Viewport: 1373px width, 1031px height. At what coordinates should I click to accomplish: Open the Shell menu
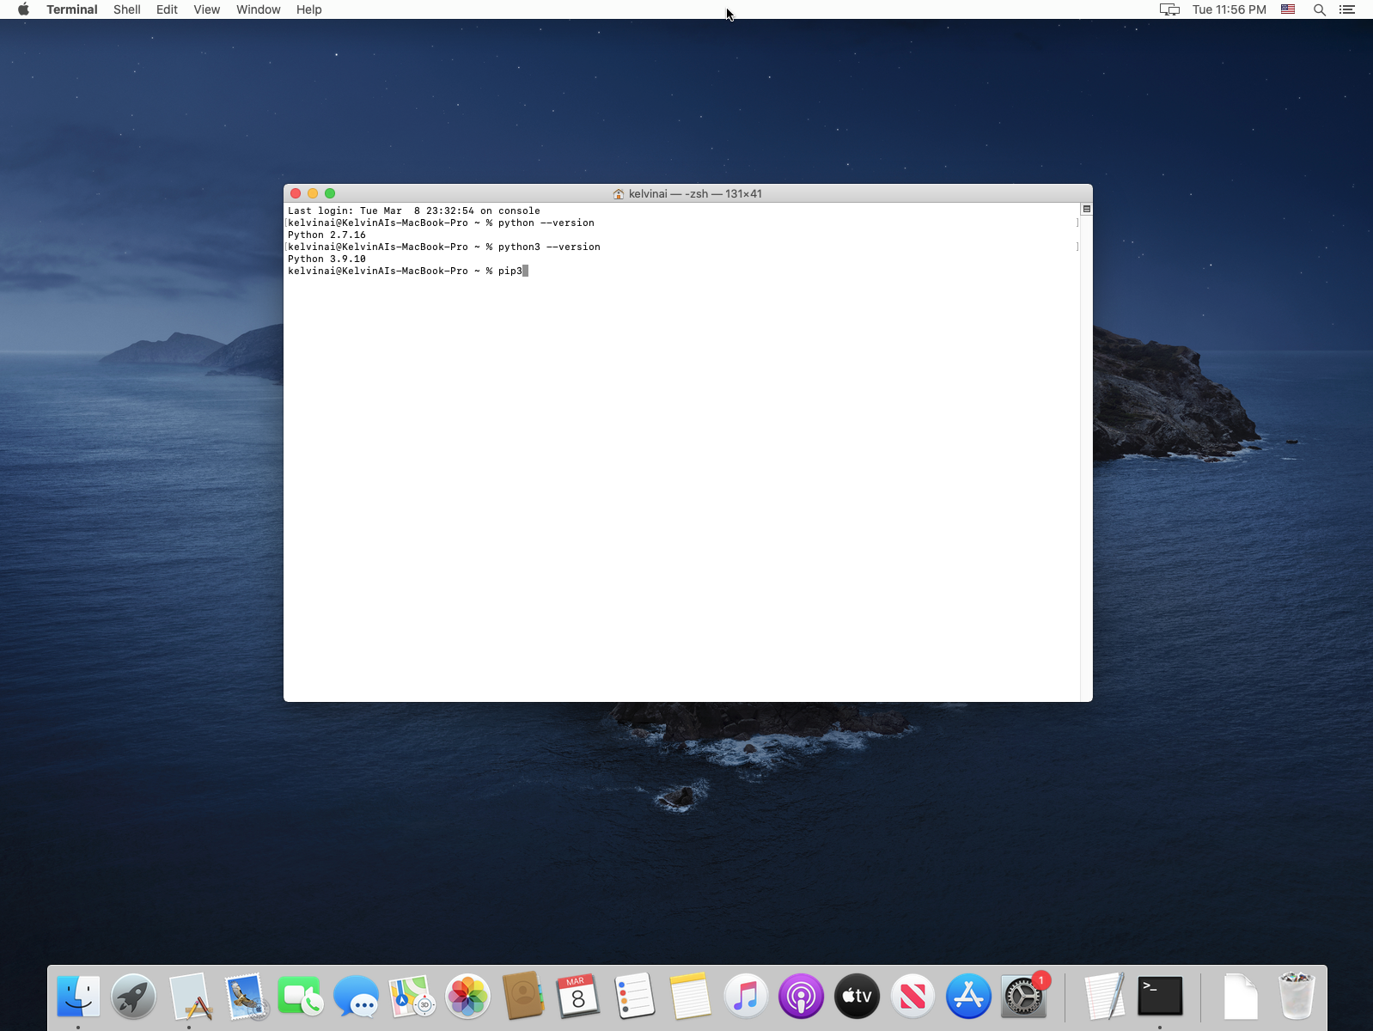pyautogui.click(x=126, y=9)
